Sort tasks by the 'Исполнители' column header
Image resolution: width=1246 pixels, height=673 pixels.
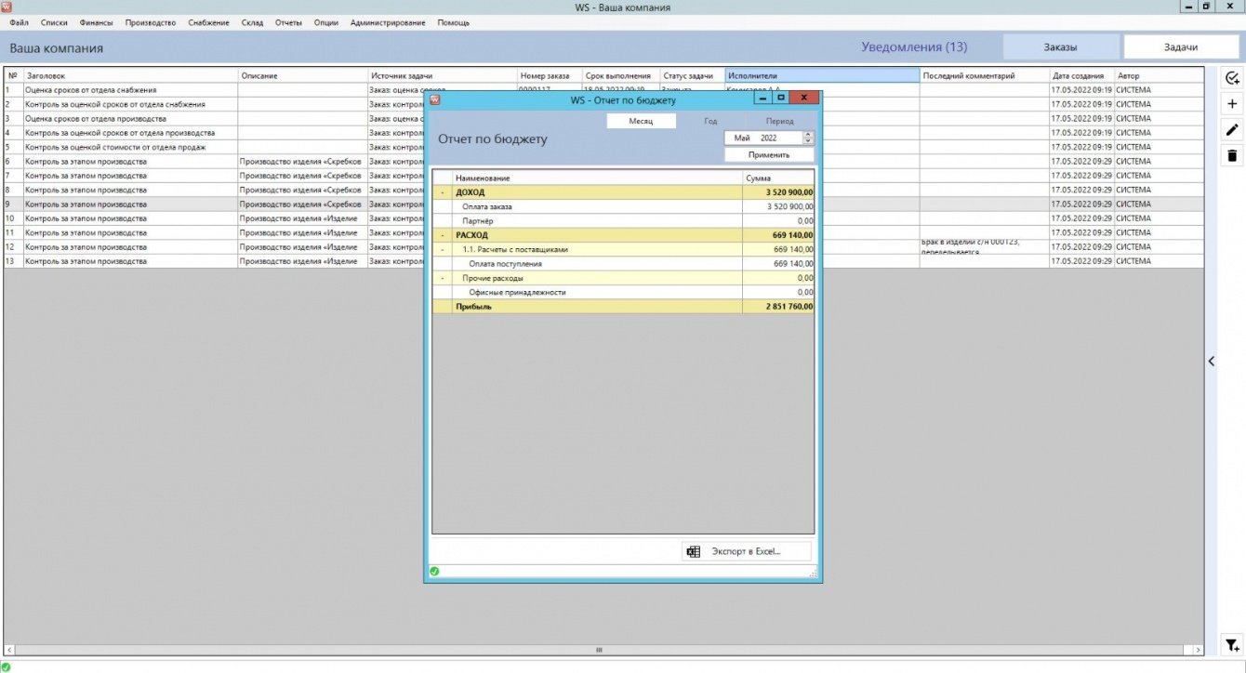tap(822, 75)
